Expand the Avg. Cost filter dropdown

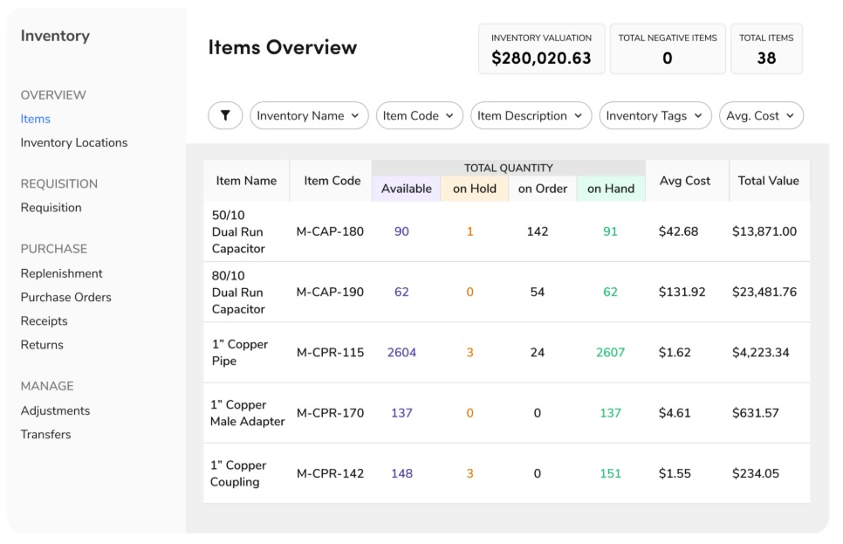point(762,114)
